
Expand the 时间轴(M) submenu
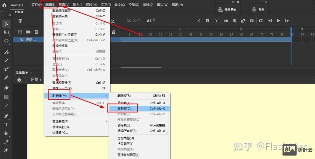click(77, 96)
